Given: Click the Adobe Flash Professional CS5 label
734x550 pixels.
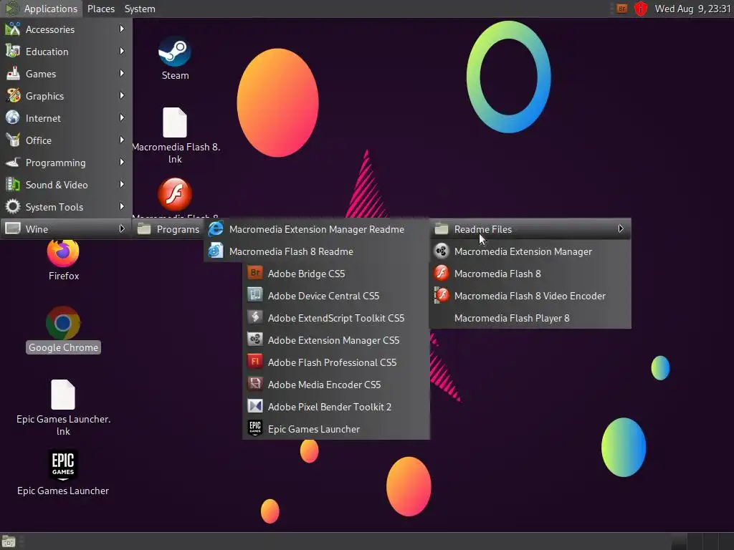Looking at the screenshot, I should 332,362.
